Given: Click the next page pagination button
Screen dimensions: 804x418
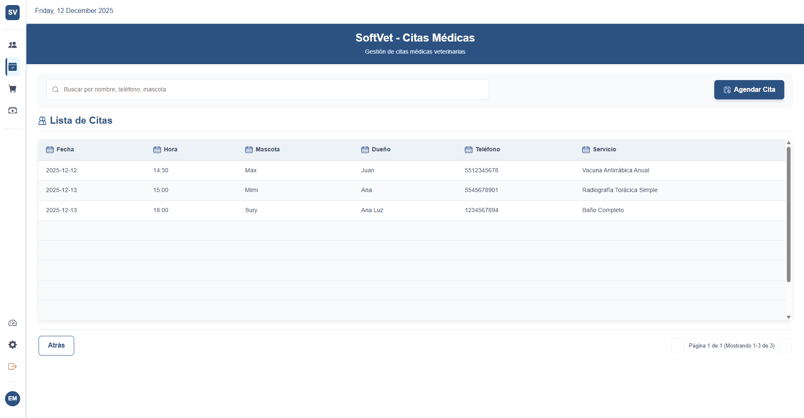Looking at the screenshot, I should (x=786, y=345).
